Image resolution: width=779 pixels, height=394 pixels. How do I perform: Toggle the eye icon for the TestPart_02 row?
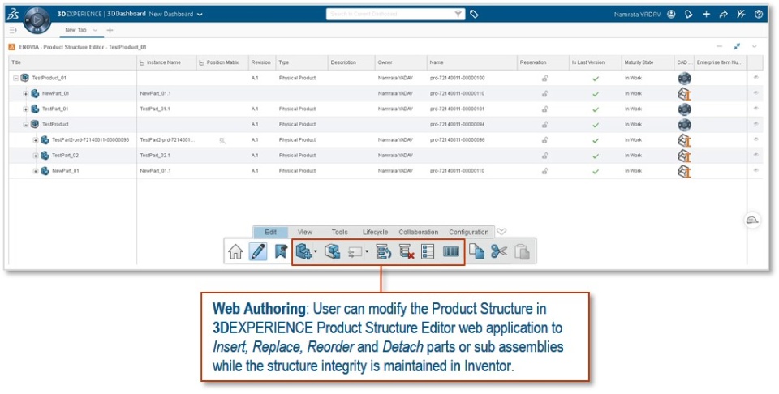click(x=755, y=155)
